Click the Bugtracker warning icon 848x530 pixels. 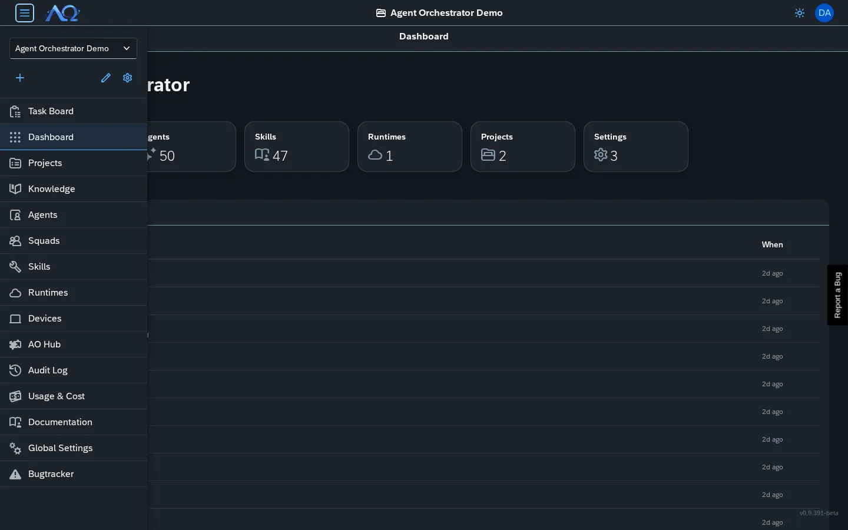coord(15,474)
